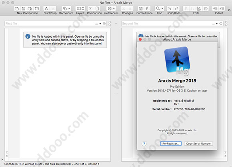Click the Redo arrow
This screenshot has width=232, height=167.
[x=176, y=8]
